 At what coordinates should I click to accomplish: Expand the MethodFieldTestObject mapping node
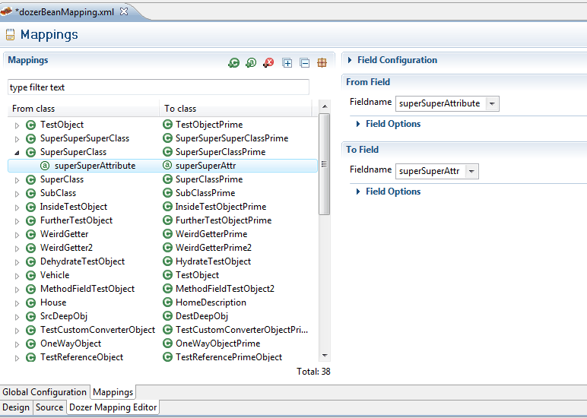pyautogui.click(x=17, y=290)
